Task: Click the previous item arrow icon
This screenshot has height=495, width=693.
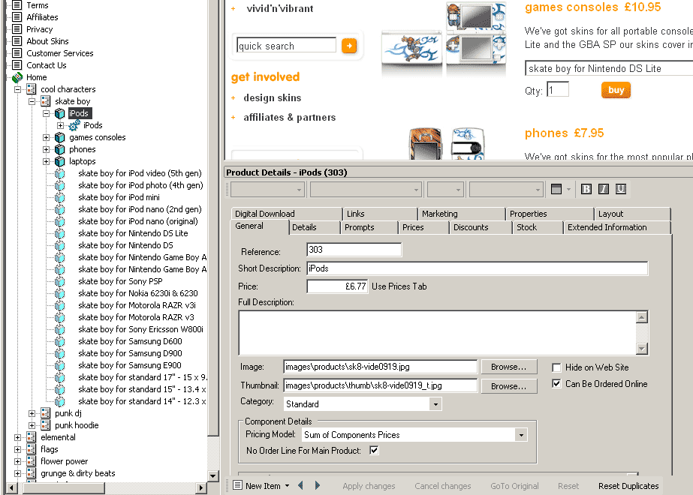Action: click(x=300, y=486)
